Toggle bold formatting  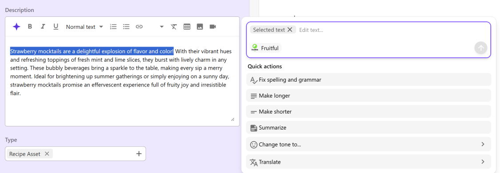30,27
